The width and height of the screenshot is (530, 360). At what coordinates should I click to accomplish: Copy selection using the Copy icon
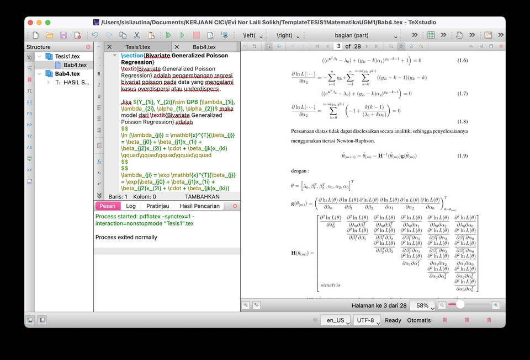(123, 35)
